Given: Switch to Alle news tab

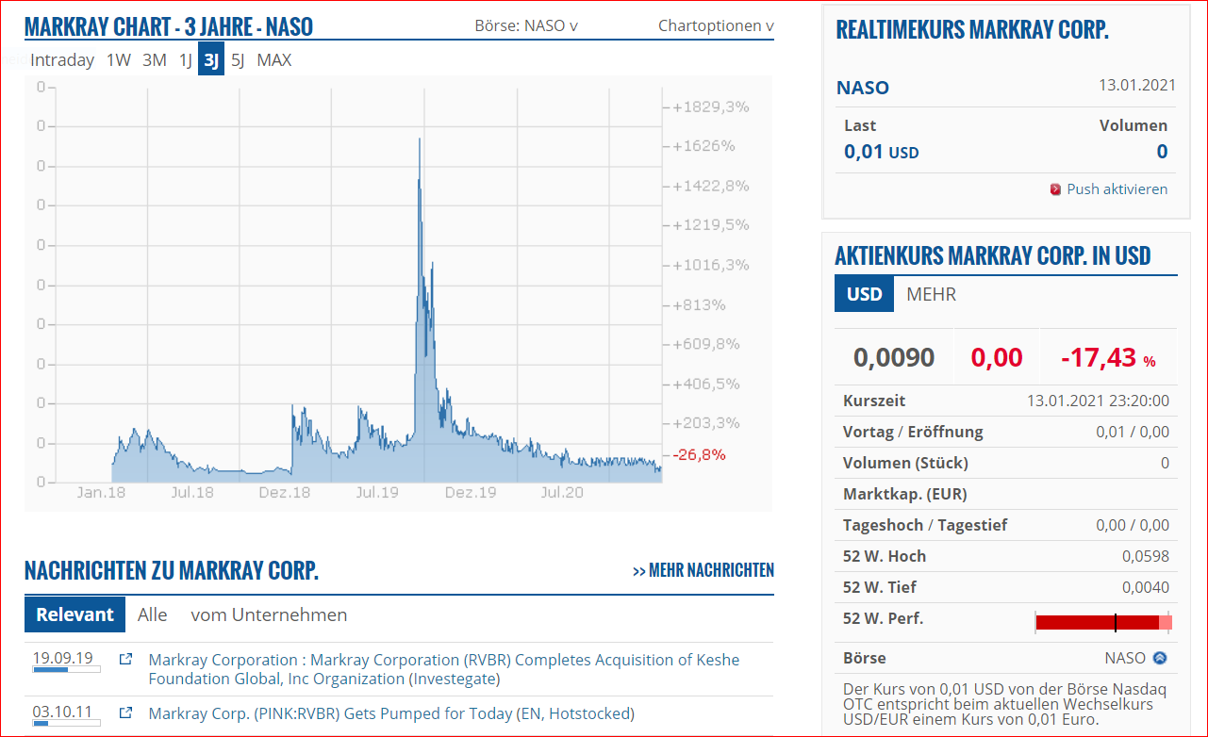Looking at the screenshot, I should pos(152,614).
